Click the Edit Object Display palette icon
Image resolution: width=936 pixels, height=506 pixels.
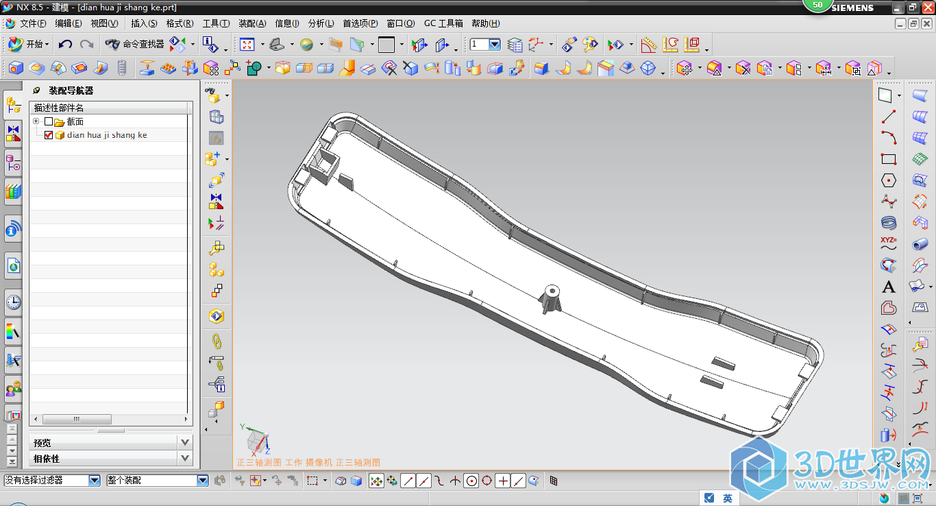point(590,45)
